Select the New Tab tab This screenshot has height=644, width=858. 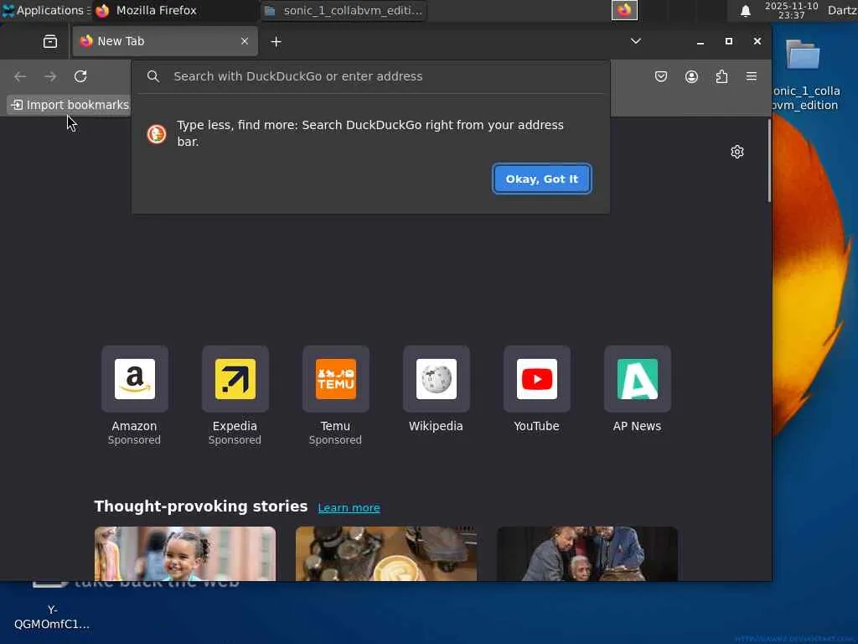coord(165,41)
